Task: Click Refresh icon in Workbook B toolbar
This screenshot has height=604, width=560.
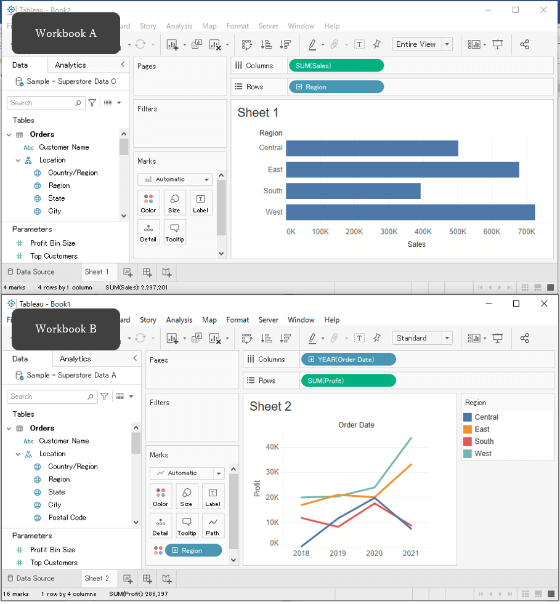Action: (140, 338)
